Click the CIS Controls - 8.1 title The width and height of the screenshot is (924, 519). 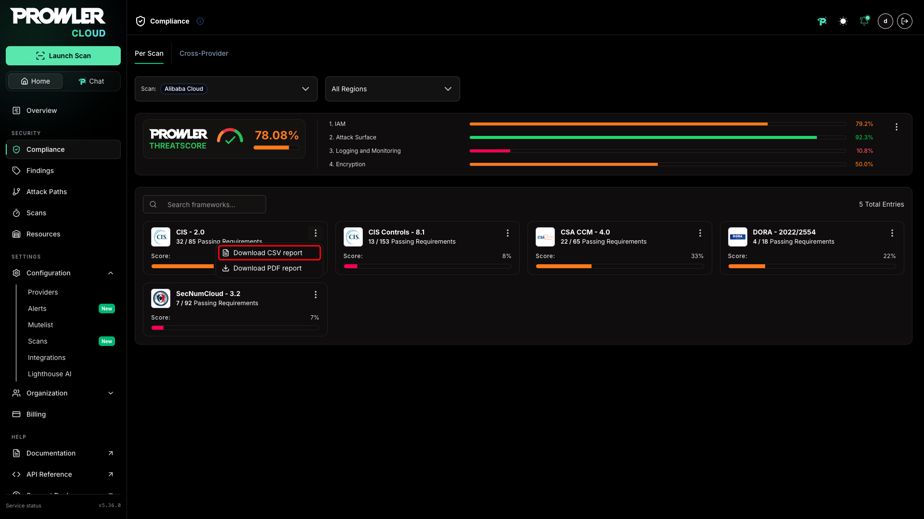(397, 232)
